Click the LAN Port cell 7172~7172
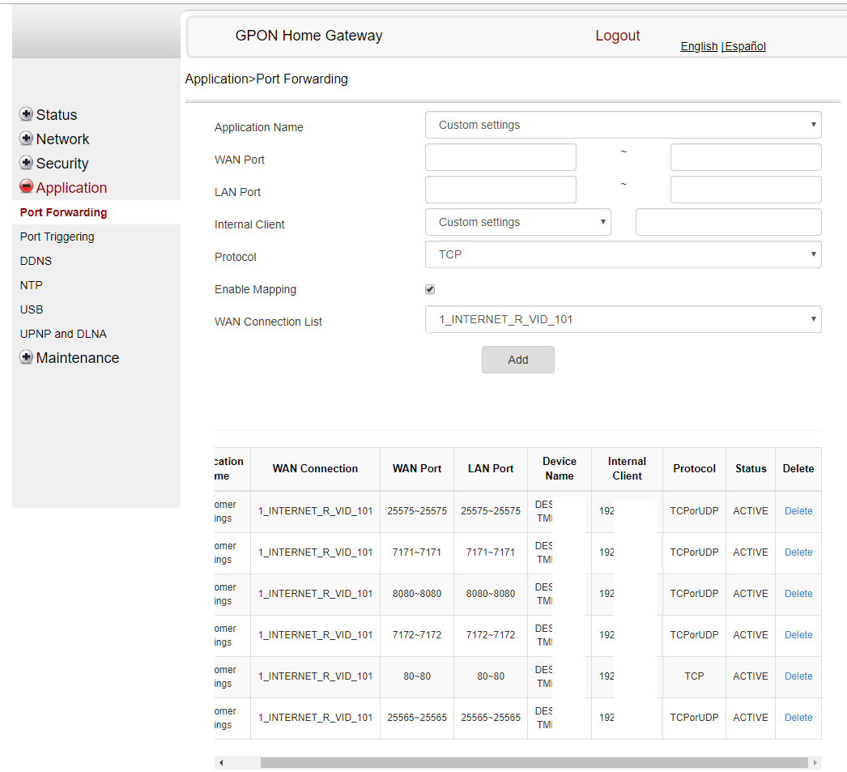847x772 pixels. 491,635
